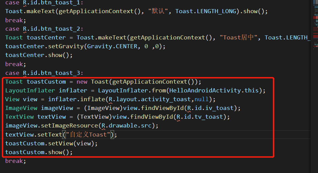
Task: Click the final 'break;' after toastCustom.show()
Action: point(16,161)
